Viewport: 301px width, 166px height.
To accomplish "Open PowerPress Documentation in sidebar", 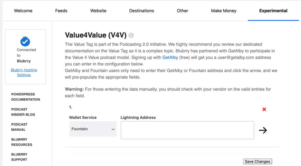I will click(26, 97).
